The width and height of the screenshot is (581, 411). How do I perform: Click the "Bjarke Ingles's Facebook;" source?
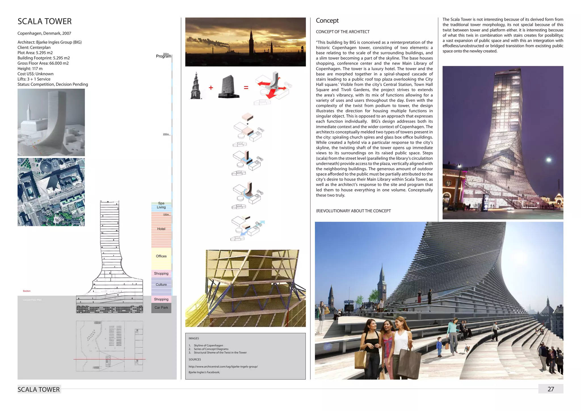204,372
